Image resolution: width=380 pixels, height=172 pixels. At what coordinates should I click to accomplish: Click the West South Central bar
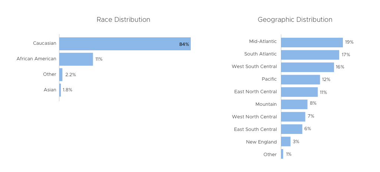[307, 67]
